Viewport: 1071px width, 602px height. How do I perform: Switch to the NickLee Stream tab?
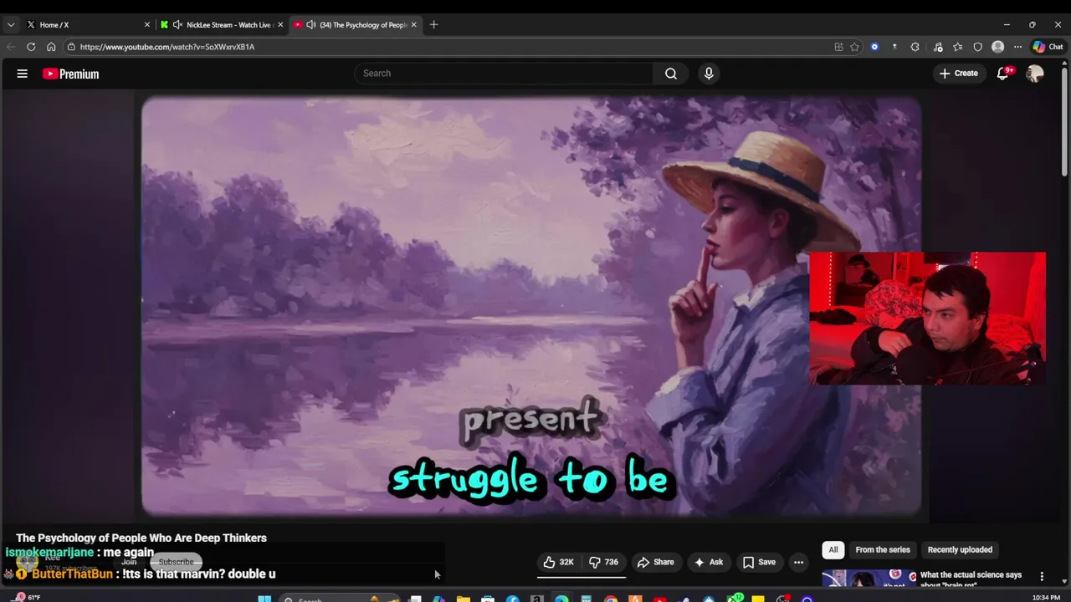222,24
